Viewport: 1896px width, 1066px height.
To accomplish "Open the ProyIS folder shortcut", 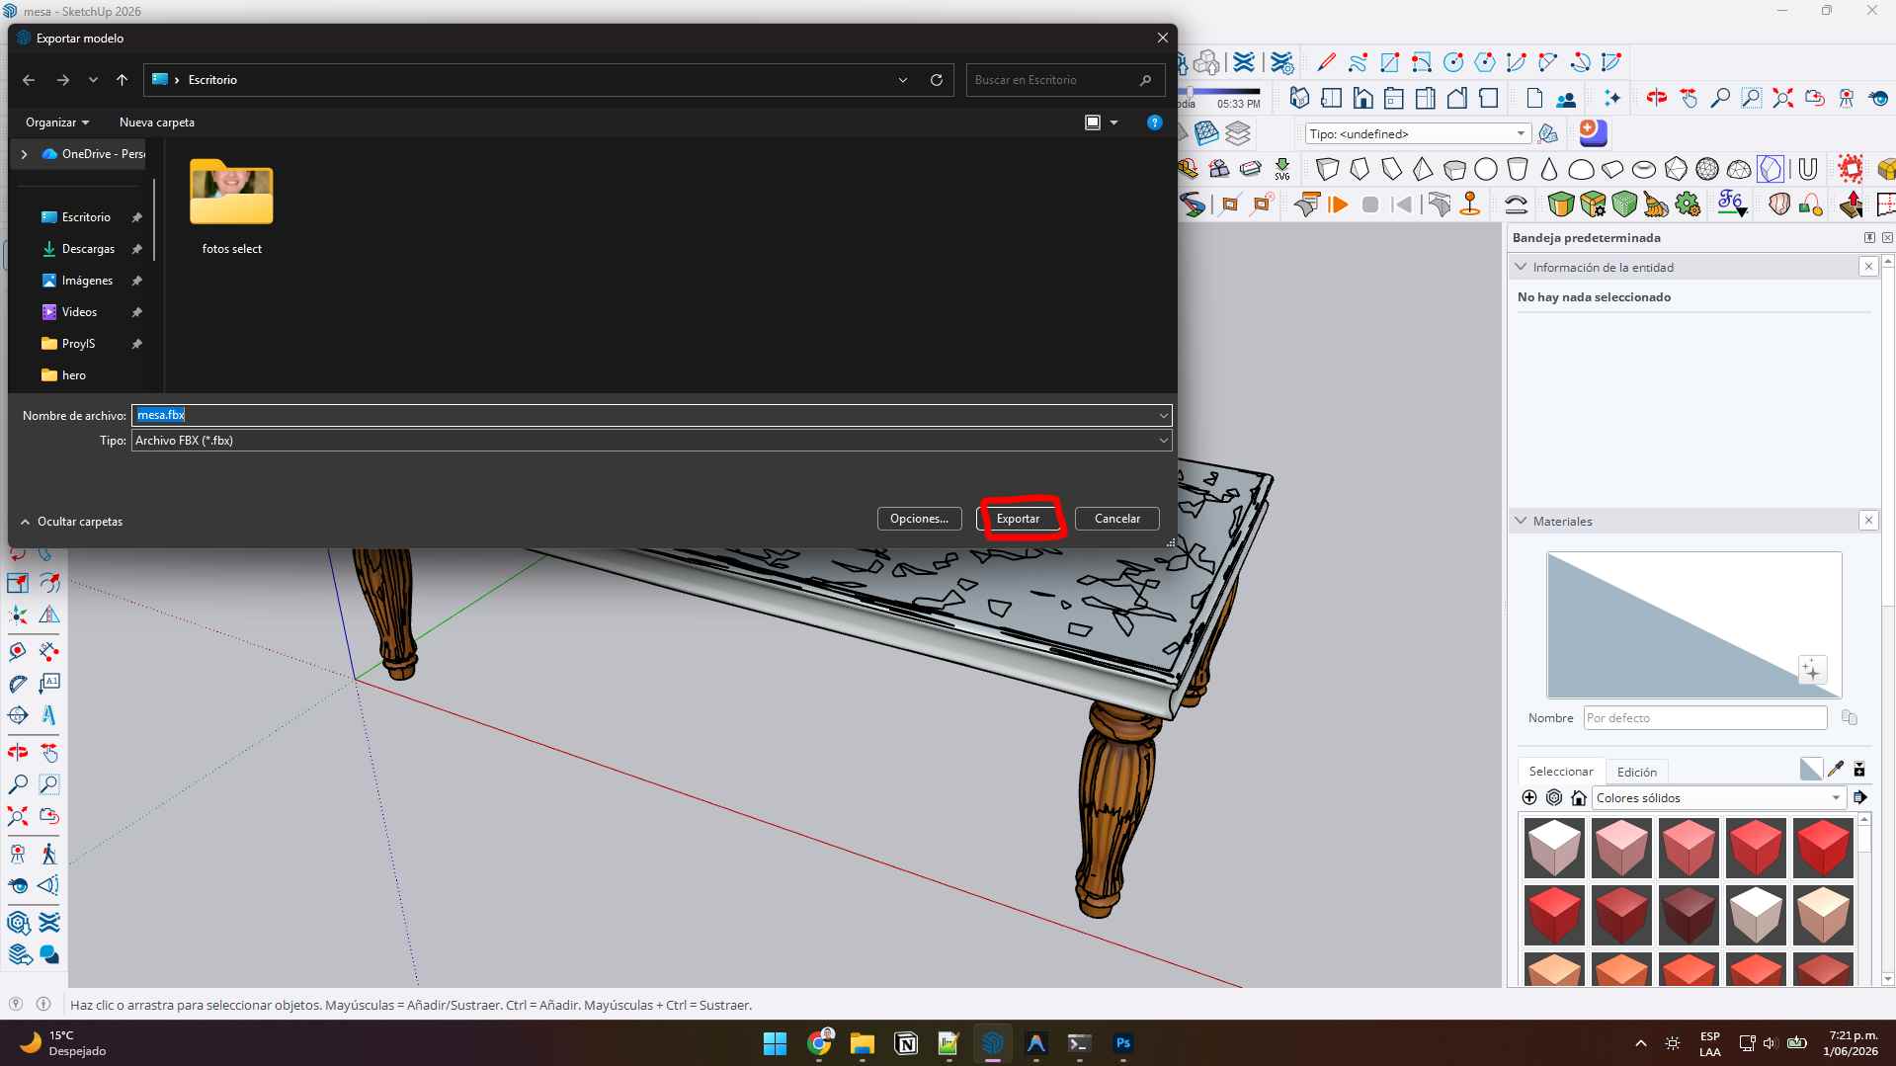I will 78,344.
